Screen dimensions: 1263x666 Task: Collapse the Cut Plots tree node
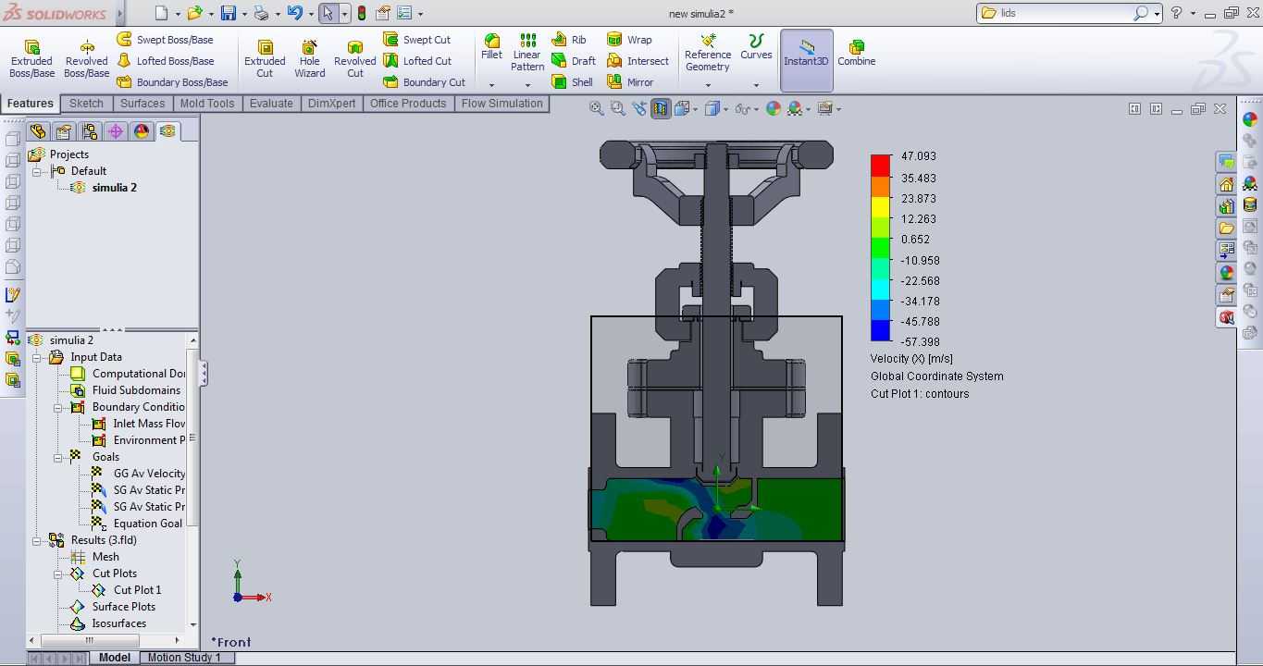click(x=58, y=573)
